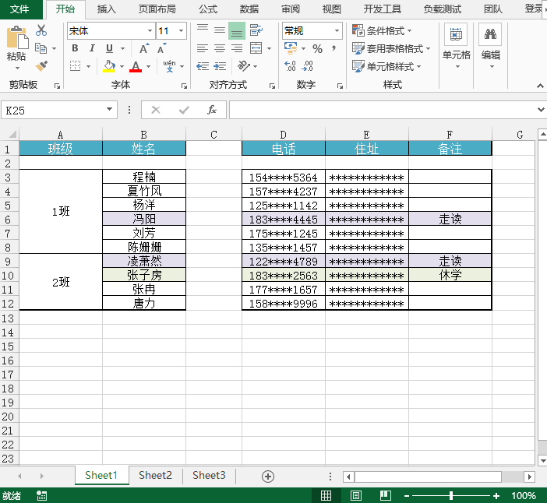Toggle align text left
This screenshot has width=547, height=503.
[x=203, y=48]
